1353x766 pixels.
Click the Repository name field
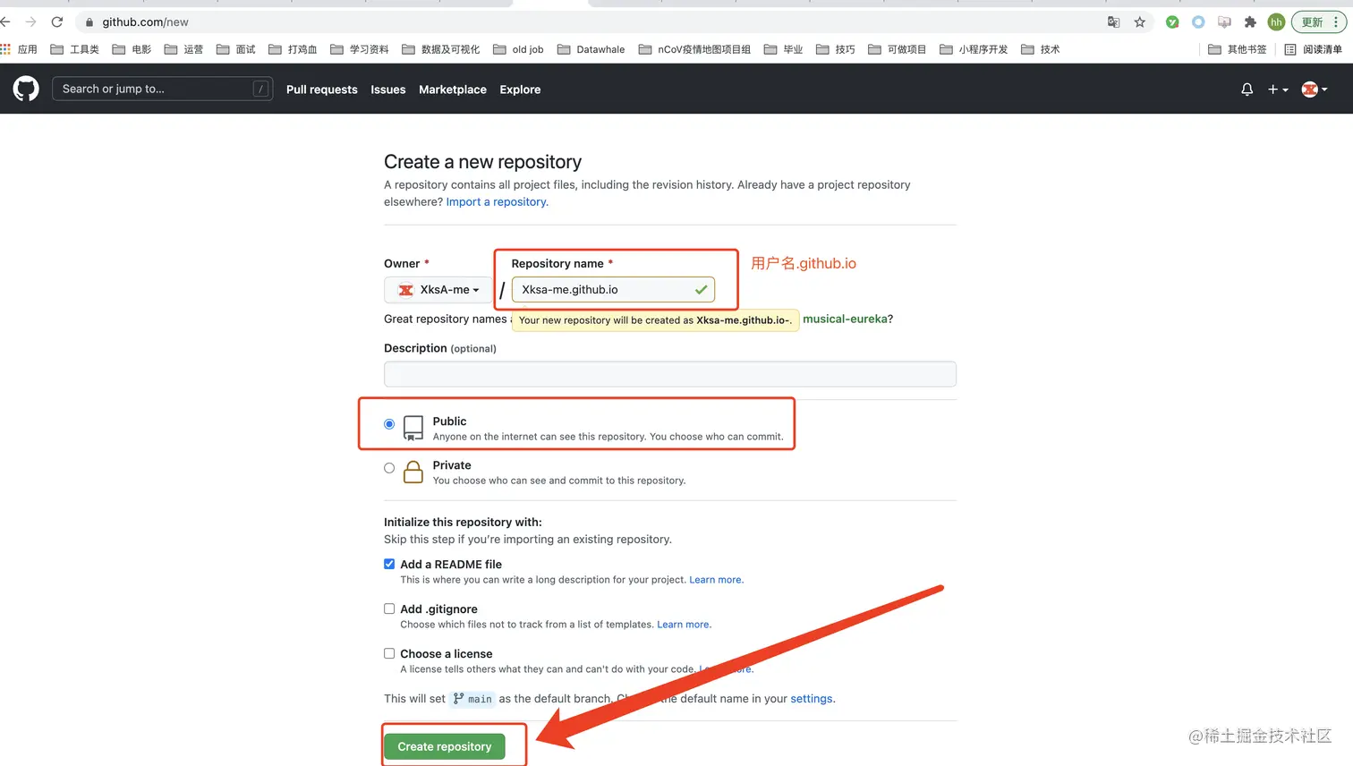[x=613, y=290]
